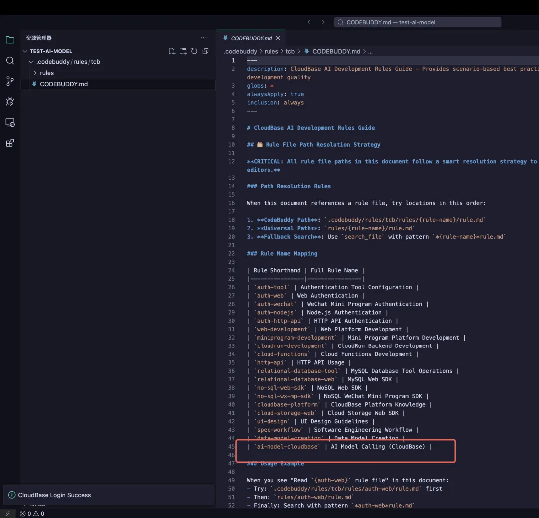Image resolution: width=539 pixels, height=518 pixels.
Task: Click the CloudBase Login Success notification
Action: 109,495
